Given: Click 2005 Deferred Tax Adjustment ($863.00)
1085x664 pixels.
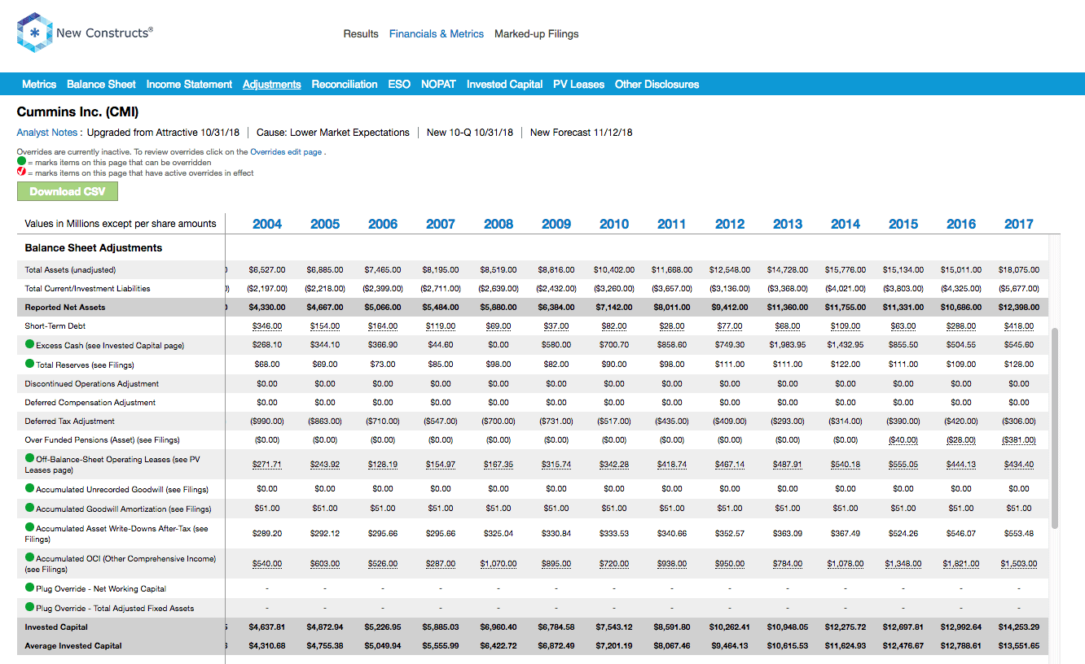Looking at the screenshot, I should 325,422.
